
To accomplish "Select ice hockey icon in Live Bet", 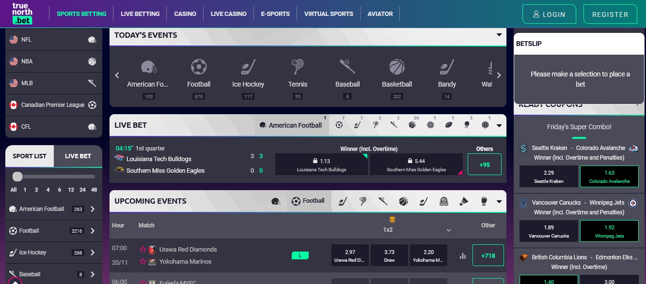I will 358,125.
